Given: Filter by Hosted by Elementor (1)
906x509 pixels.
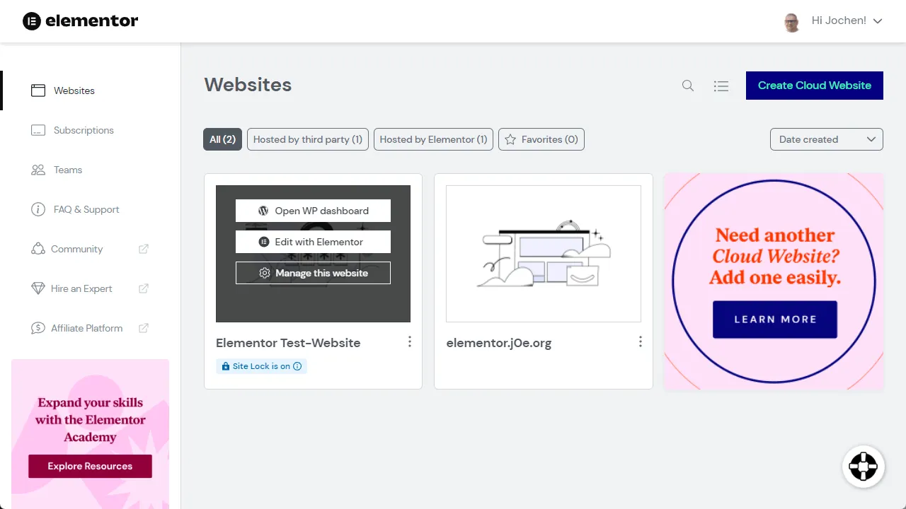Looking at the screenshot, I should 433,139.
